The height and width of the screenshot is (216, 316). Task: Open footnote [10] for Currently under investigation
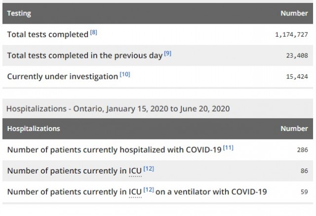pos(125,75)
